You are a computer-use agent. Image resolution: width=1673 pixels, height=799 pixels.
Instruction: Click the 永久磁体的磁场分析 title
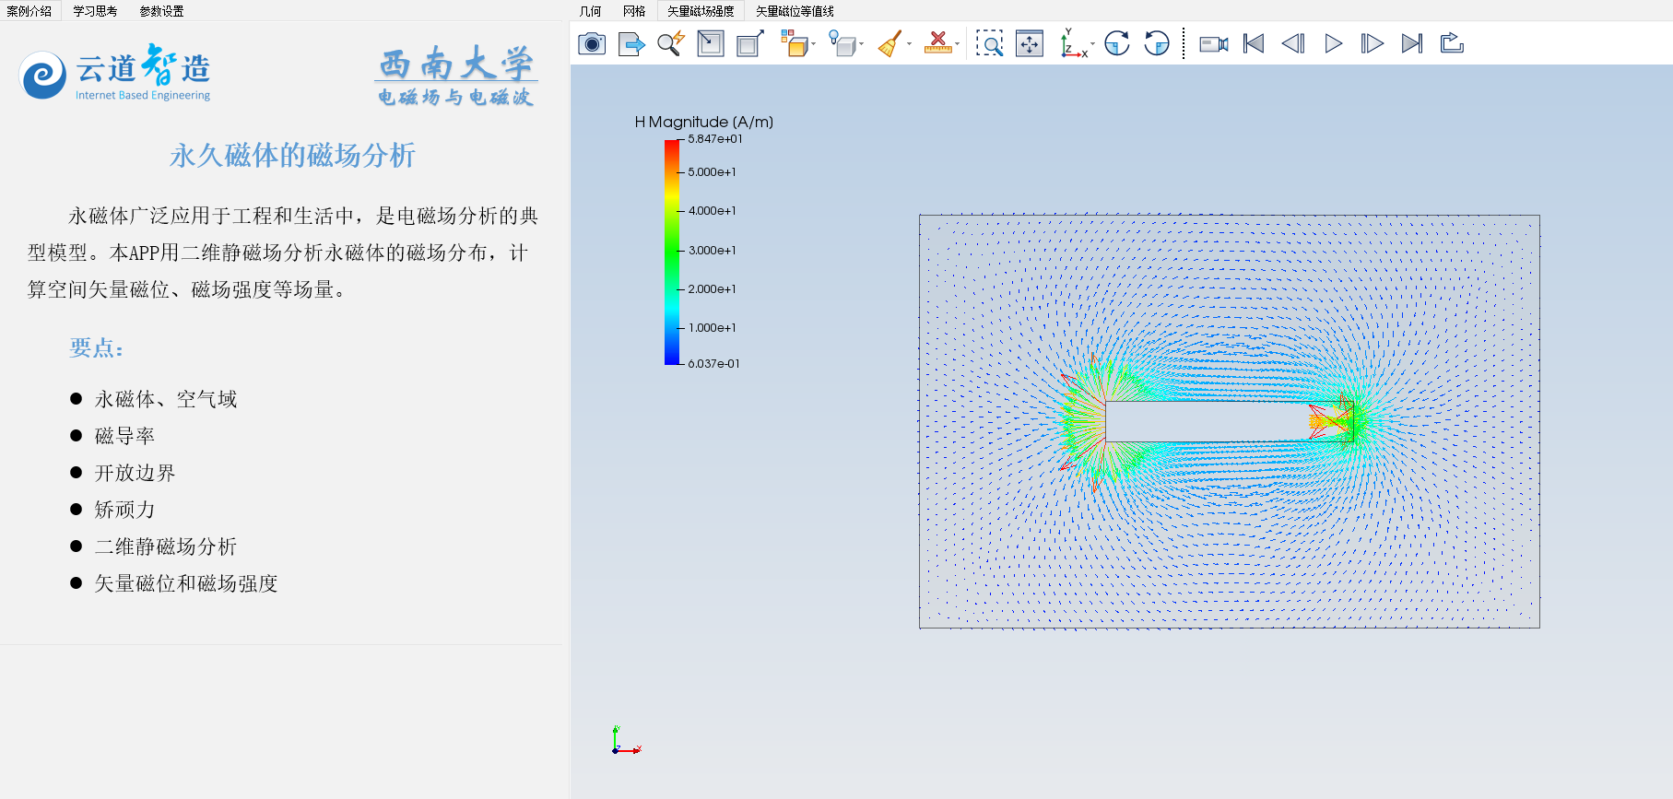point(292,155)
